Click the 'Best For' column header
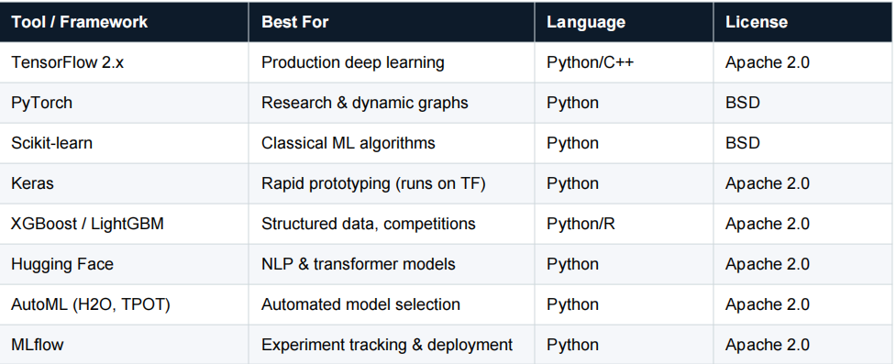Screen dimensions: 896x364 tap(392, 22)
